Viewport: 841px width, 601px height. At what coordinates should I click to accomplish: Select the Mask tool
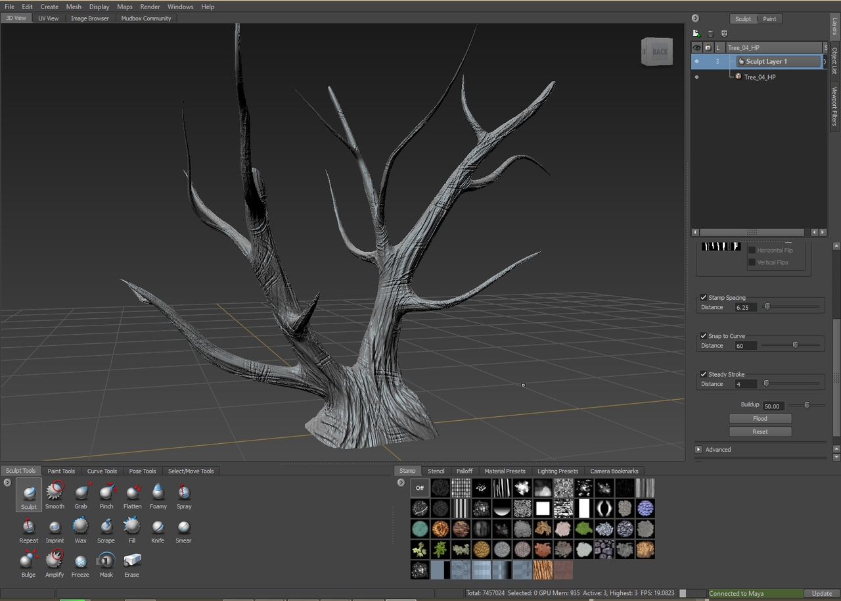106,564
